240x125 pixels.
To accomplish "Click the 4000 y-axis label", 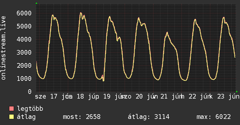I will (x=24, y=40).
